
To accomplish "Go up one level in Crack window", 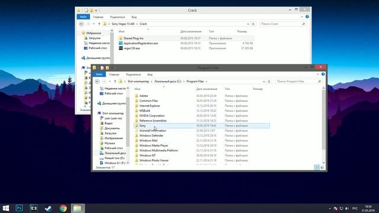I will [99, 24].
